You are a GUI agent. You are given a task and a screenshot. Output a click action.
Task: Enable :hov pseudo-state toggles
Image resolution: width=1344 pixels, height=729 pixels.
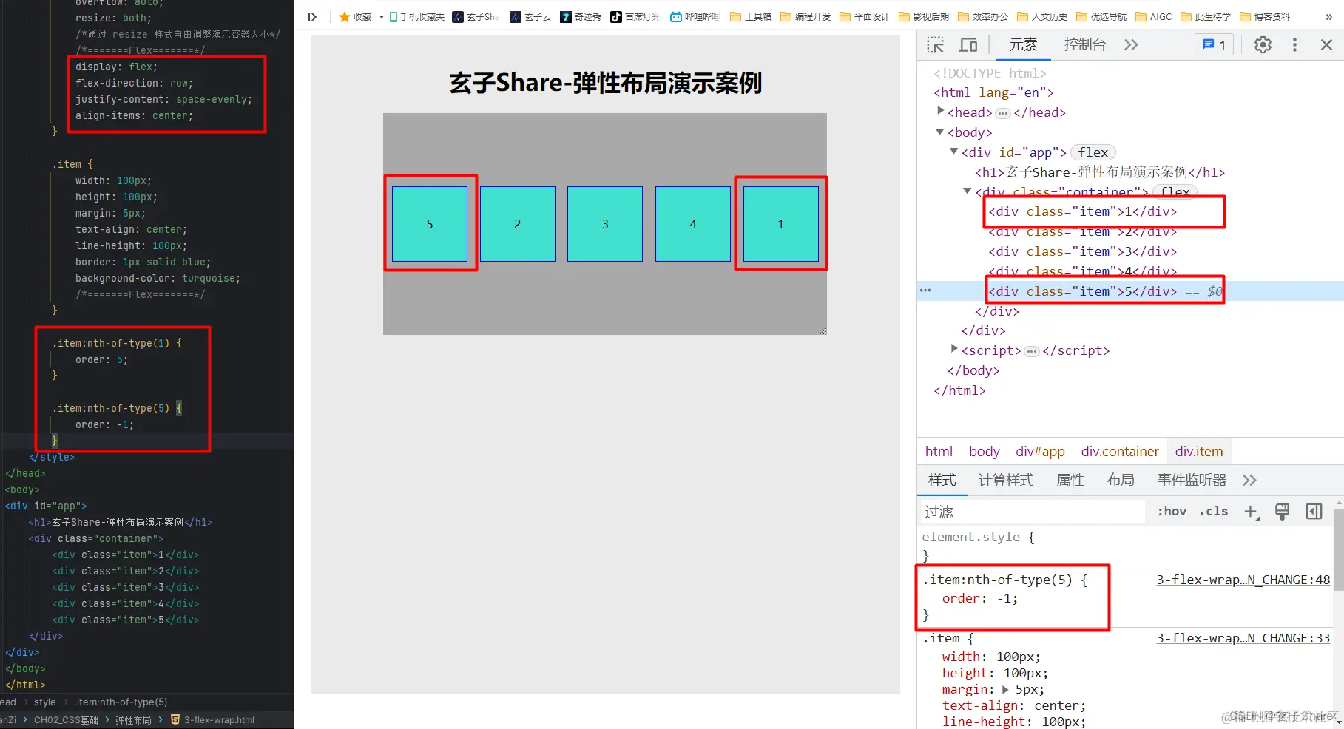point(1171,511)
